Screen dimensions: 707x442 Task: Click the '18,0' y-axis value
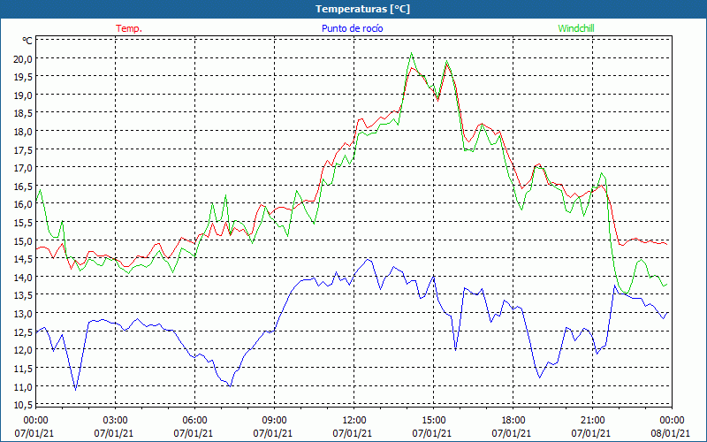[24, 132]
